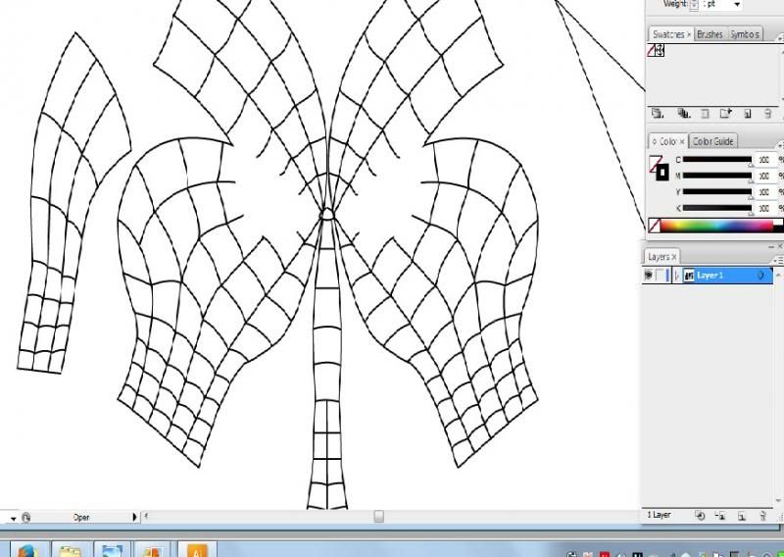Click the Yellow (Y) color slider
This screenshot has height=557, width=784.
click(717, 191)
